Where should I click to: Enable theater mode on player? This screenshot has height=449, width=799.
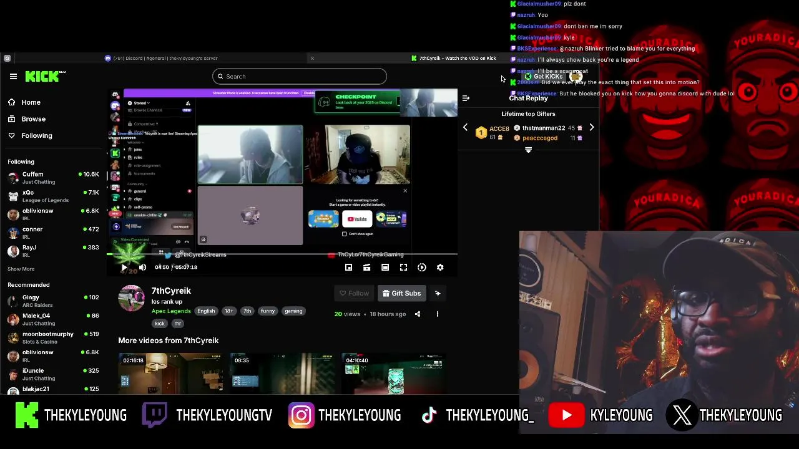point(385,268)
